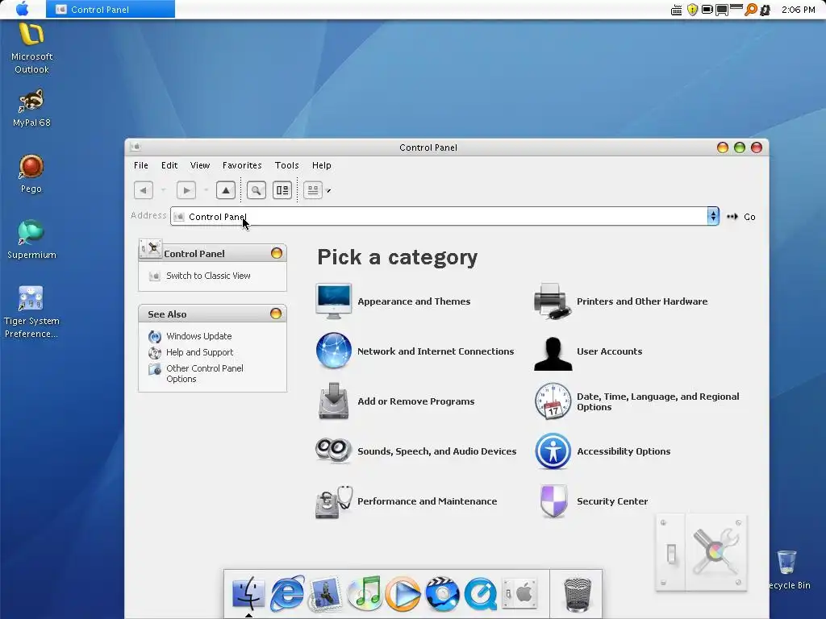This screenshot has width=826, height=619.
Task: Open the Security Center shield icon
Action: 553,501
